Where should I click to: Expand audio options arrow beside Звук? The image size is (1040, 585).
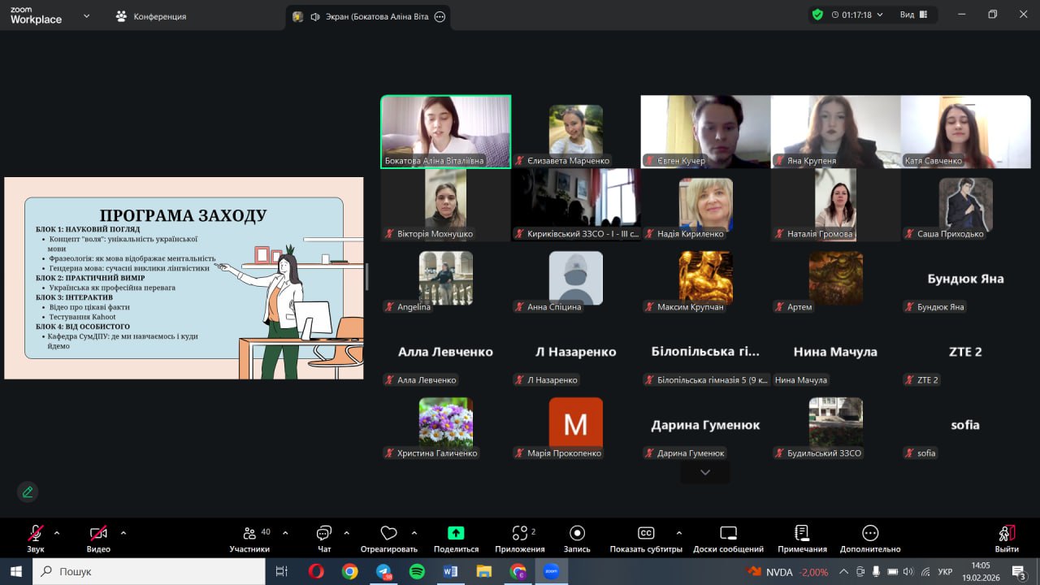57,533
